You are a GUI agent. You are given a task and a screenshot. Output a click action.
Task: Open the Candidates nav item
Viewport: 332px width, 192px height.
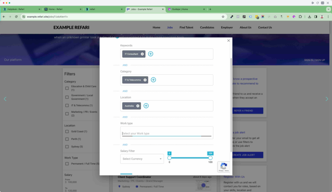coord(207,27)
